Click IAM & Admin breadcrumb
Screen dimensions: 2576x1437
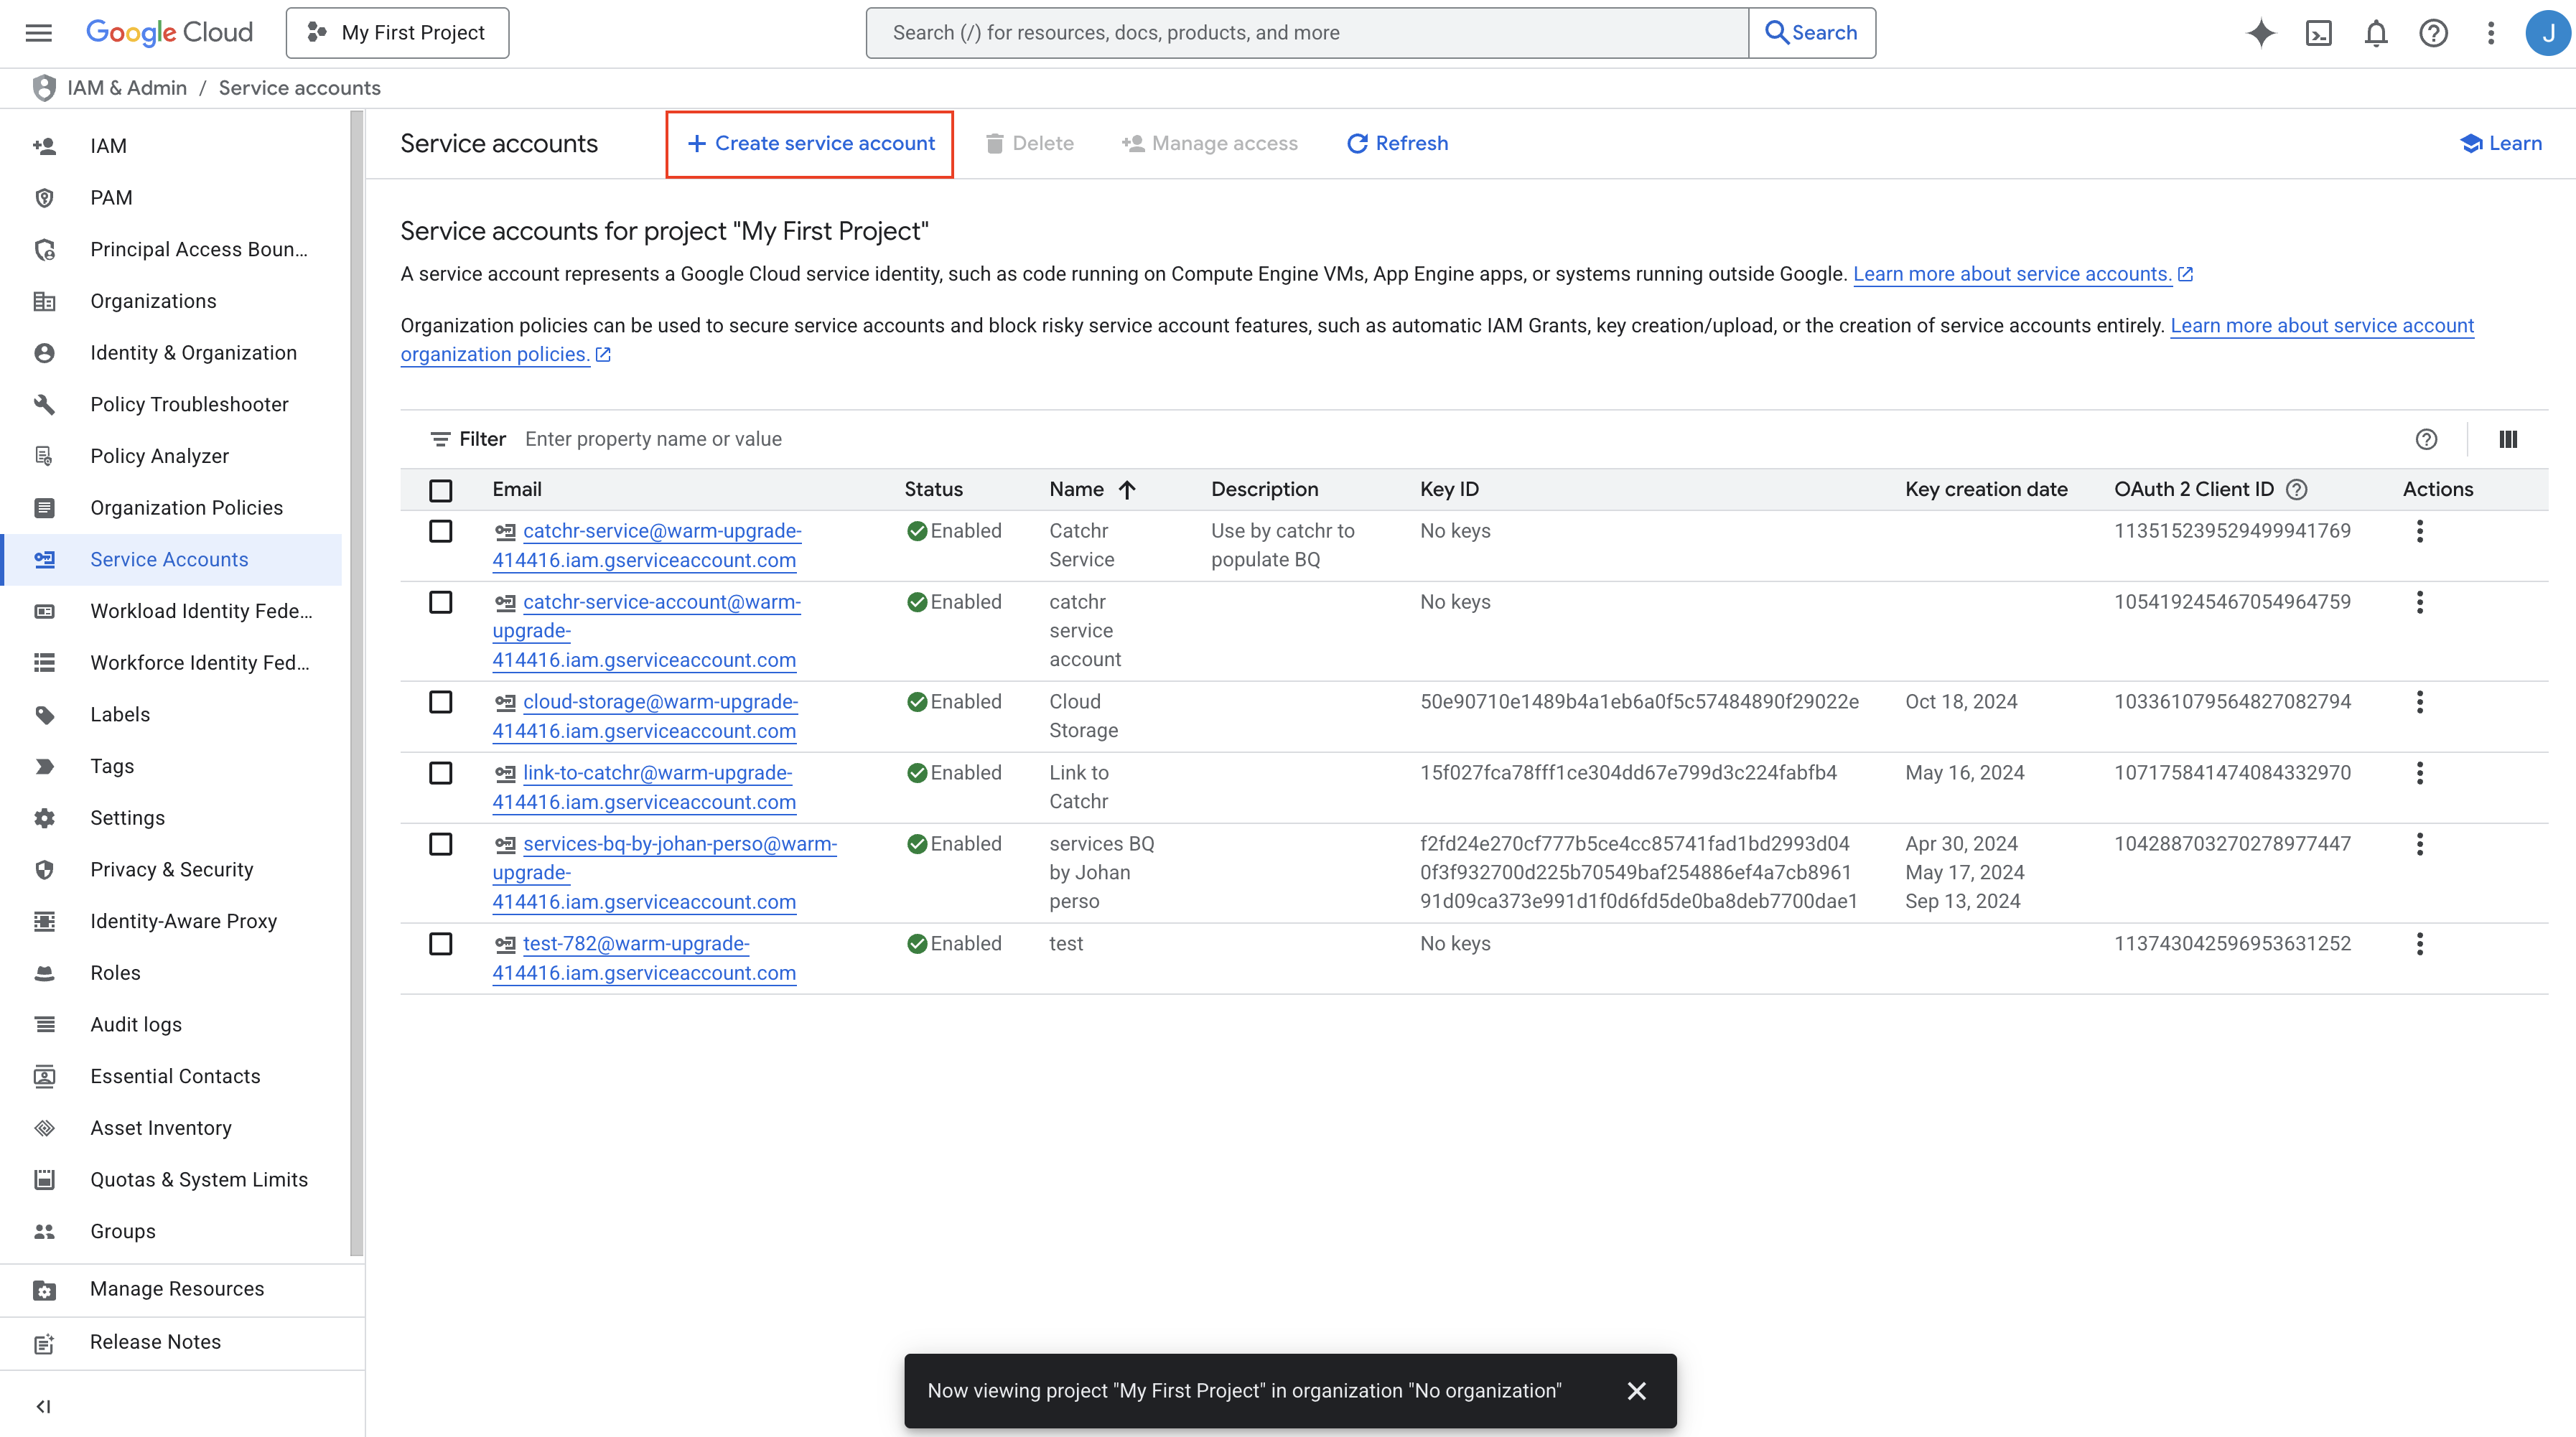coord(127,88)
